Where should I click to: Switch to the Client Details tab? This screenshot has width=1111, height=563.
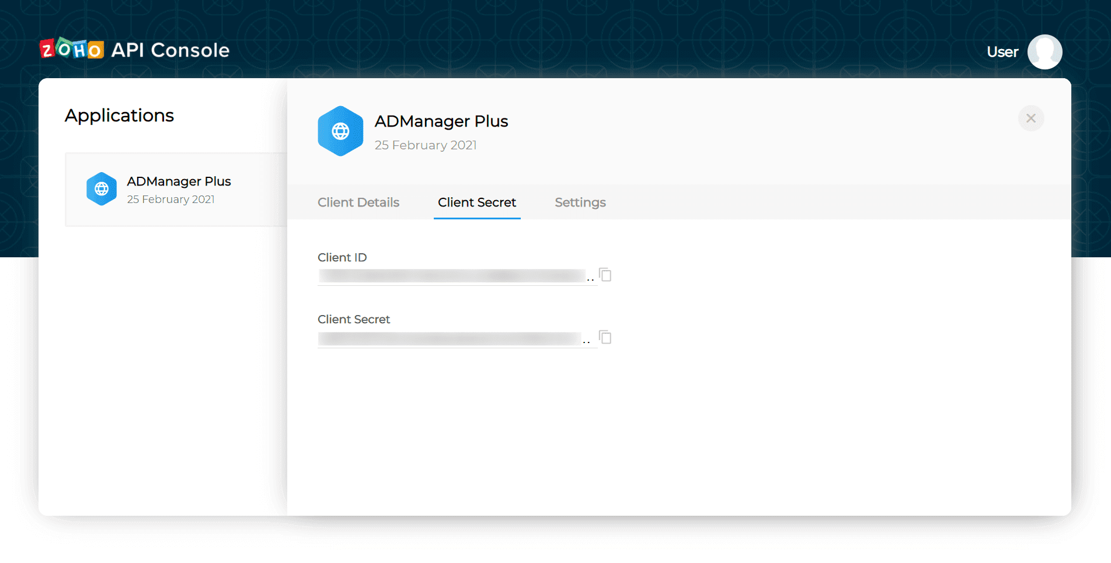[358, 202]
